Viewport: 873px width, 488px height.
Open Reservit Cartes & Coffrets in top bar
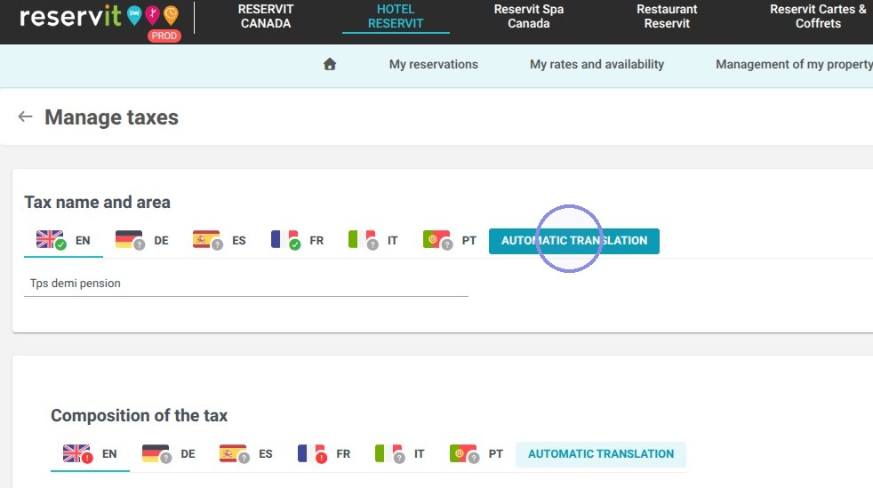point(818,17)
